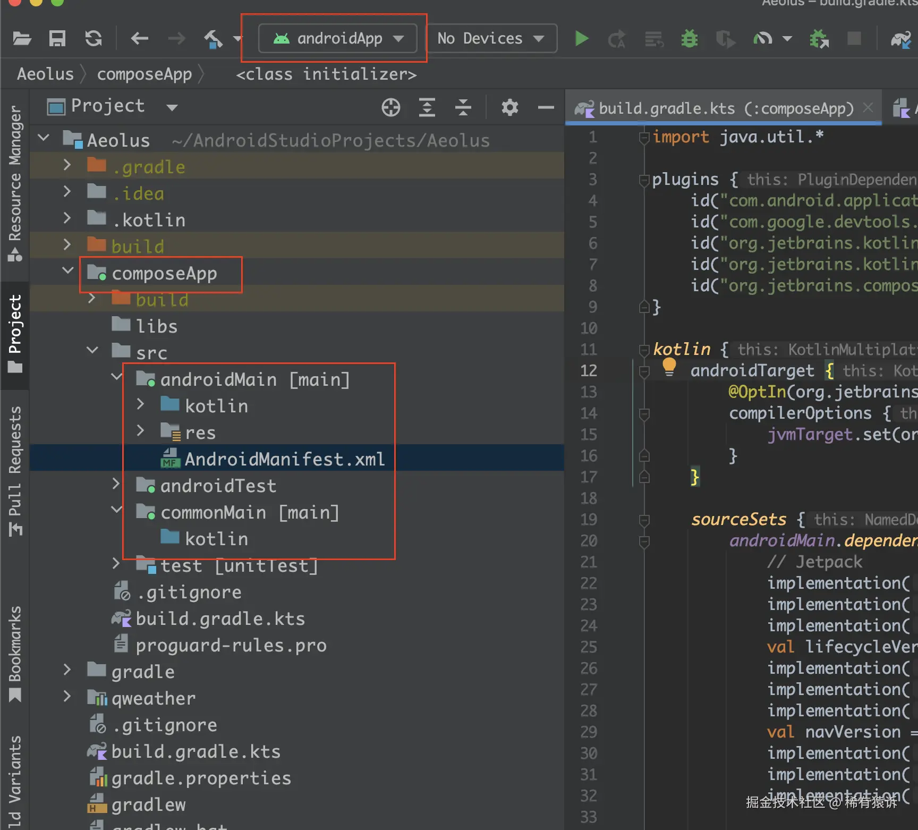The width and height of the screenshot is (918, 830).
Task: Click the locate-file crosshair icon
Action: click(390, 107)
